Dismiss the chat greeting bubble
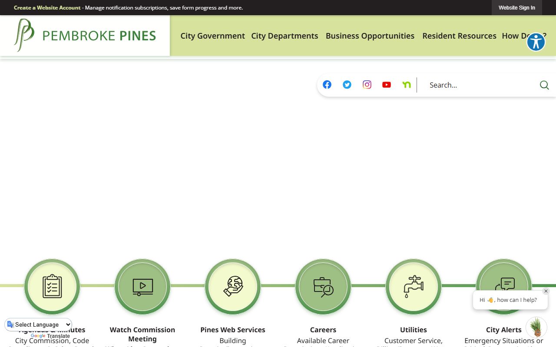 click(546, 291)
